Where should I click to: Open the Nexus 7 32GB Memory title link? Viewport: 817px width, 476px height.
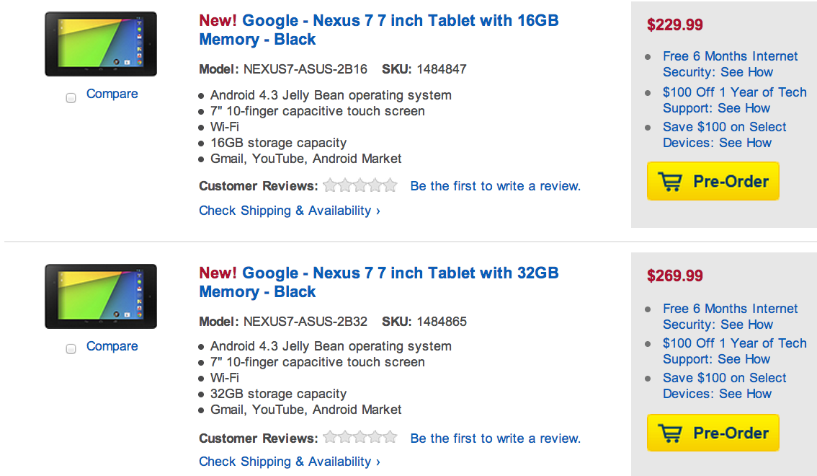(x=378, y=282)
